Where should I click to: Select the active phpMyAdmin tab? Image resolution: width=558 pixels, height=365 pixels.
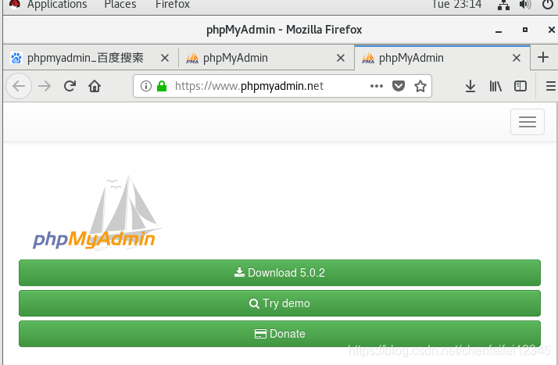tap(442, 58)
